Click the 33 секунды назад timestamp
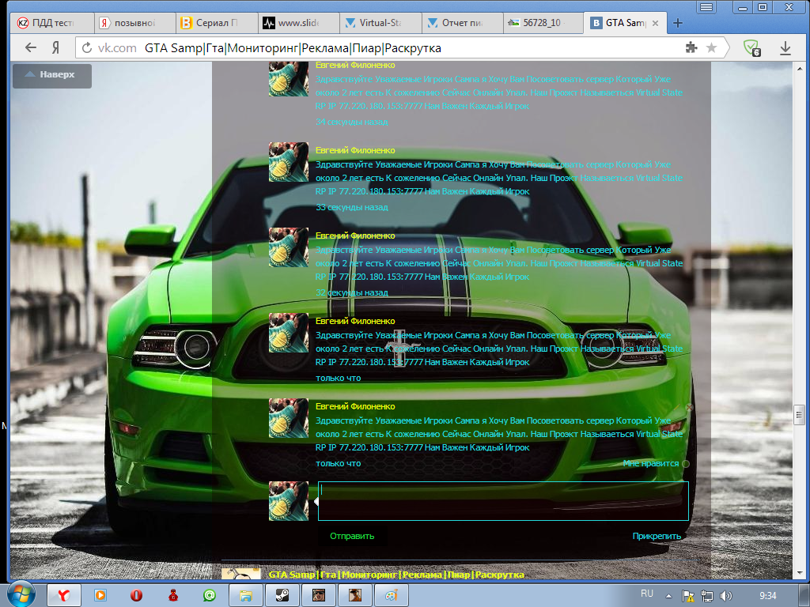This screenshot has width=810, height=607. [351, 207]
